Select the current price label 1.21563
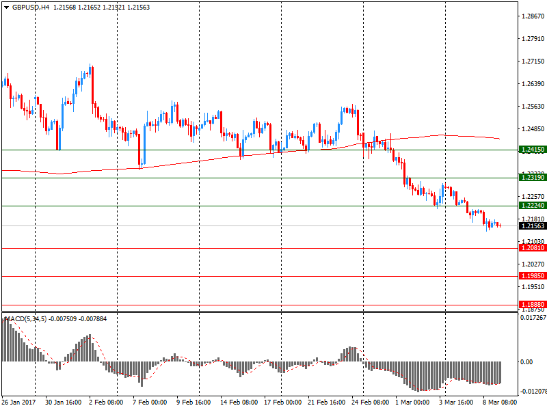The width and height of the screenshot is (547, 410). point(533,225)
